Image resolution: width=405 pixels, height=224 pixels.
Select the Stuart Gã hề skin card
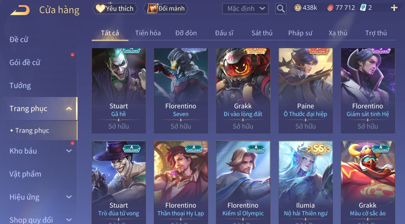coord(119,91)
